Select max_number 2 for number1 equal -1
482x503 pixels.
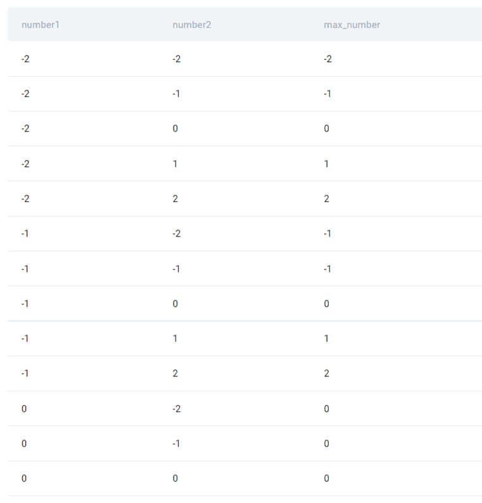[x=327, y=373]
